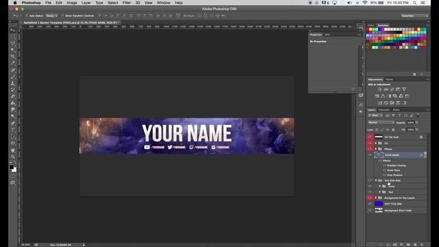Add a Photo Filter adjustment

pyautogui.click(x=395, y=96)
